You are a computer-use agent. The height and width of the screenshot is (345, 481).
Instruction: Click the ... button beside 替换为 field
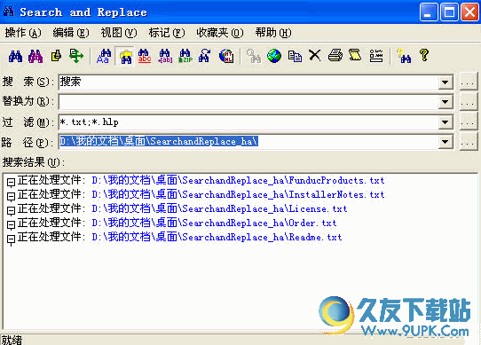click(x=468, y=102)
